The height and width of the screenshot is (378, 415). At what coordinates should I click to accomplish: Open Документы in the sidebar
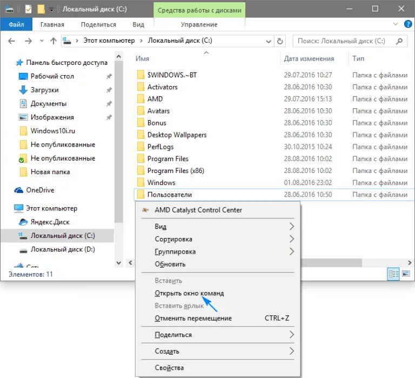(49, 104)
